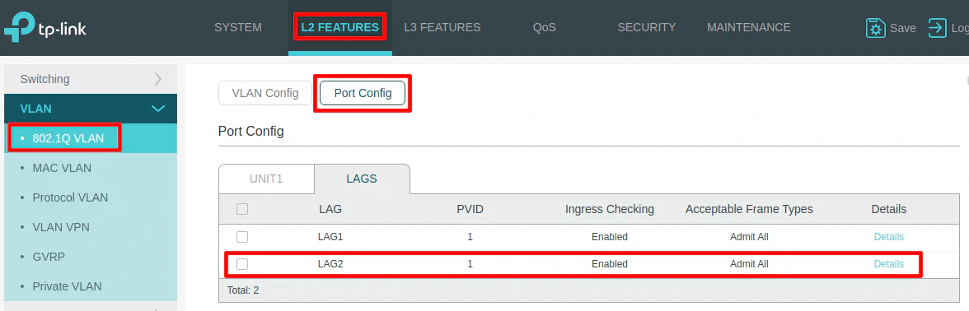Viewport: 969px width, 311px height.
Task: Open MAC VLAN in sidebar
Action: pos(62,168)
